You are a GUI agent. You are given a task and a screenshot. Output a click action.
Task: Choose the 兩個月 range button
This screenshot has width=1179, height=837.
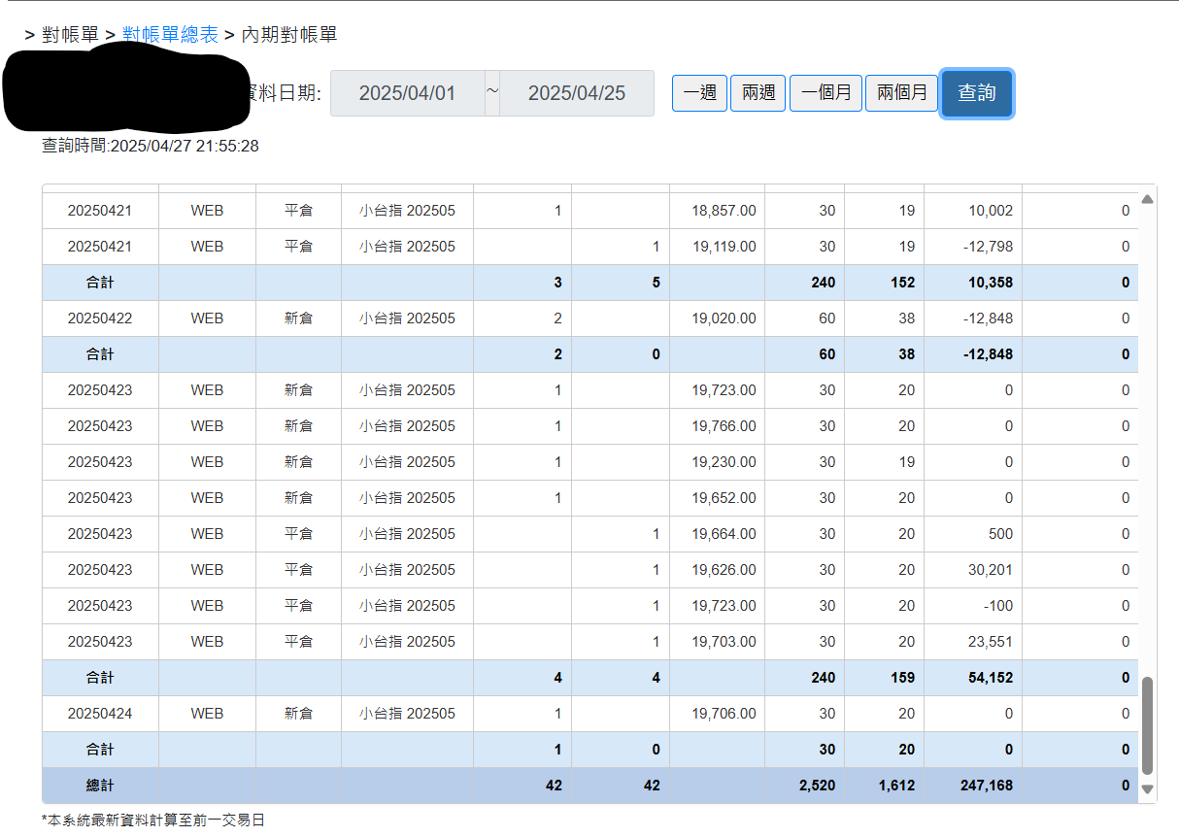[x=901, y=93]
